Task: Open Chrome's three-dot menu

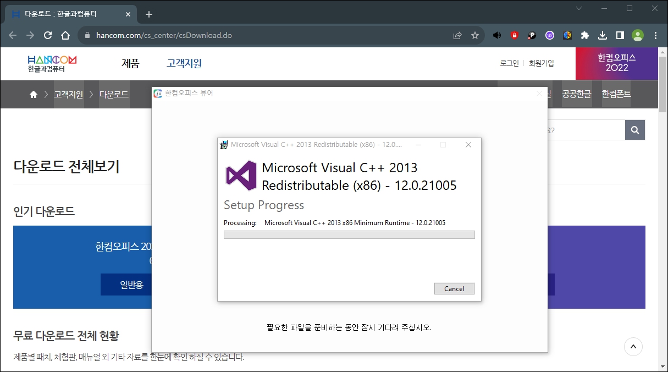Action: 655,35
